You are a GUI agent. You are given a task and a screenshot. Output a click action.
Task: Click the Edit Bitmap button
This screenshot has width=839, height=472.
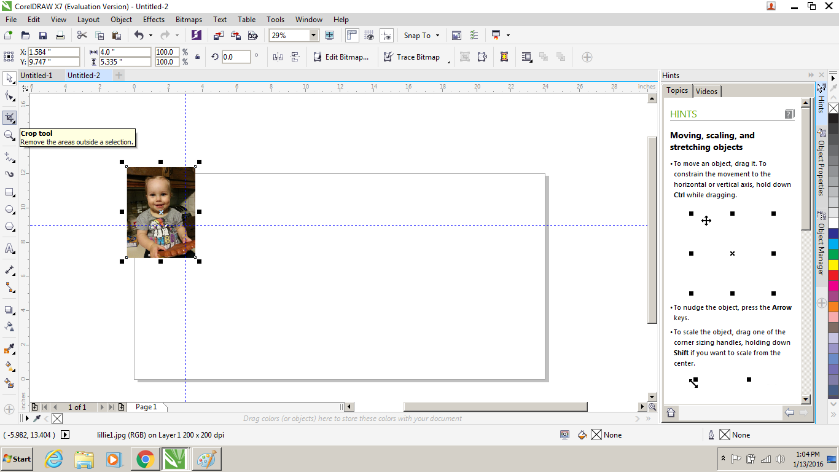[341, 57]
